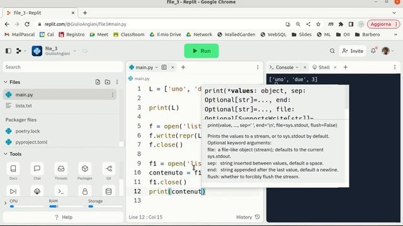The image size is (403, 226).
Task: Click the Python file_3 project icon
Action: [37, 51]
